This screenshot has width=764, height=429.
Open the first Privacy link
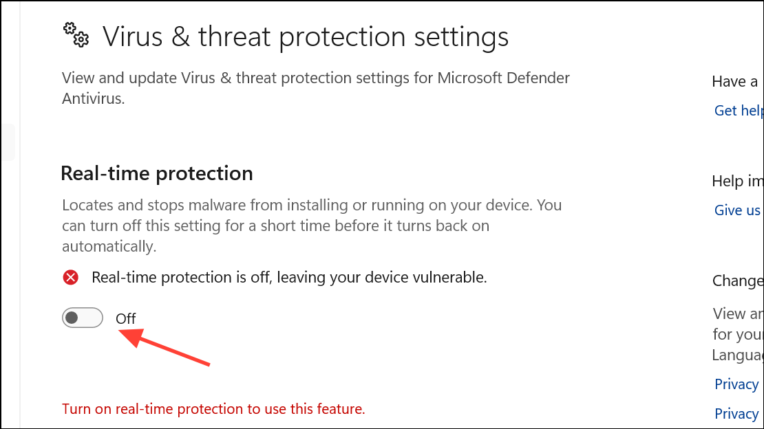[x=736, y=384]
